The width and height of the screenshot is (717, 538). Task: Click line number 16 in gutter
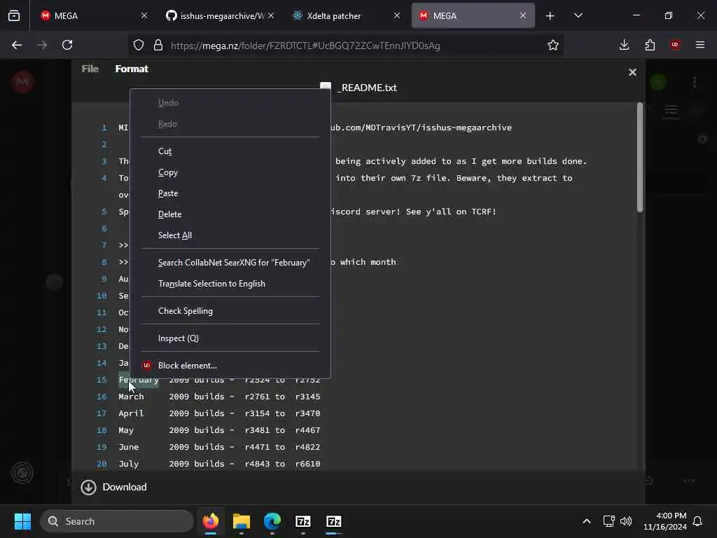click(102, 396)
